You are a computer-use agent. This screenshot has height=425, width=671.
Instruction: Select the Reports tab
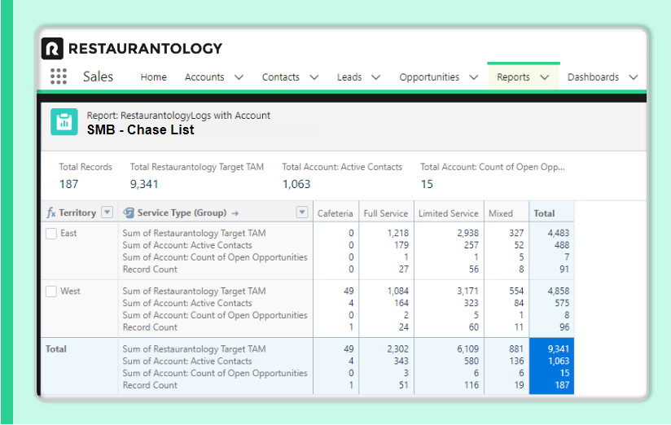(513, 77)
